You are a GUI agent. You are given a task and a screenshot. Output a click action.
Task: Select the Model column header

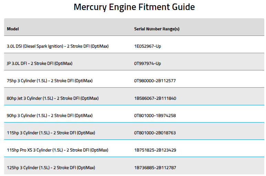(x=13, y=29)
